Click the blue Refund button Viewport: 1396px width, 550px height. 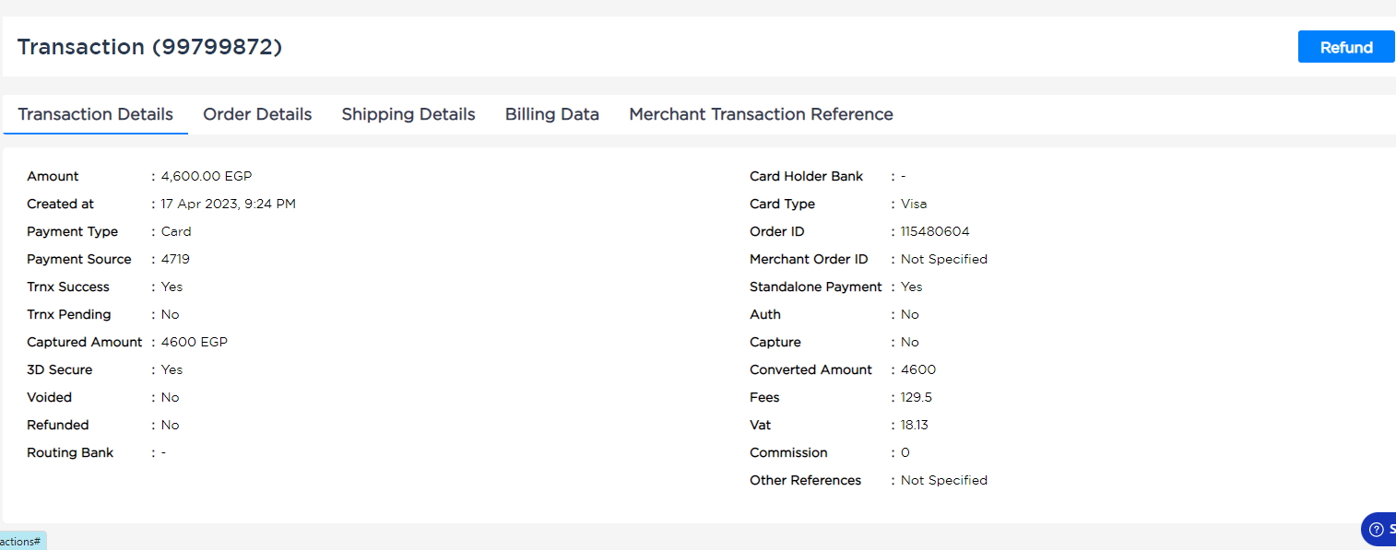click(1346, 47)
